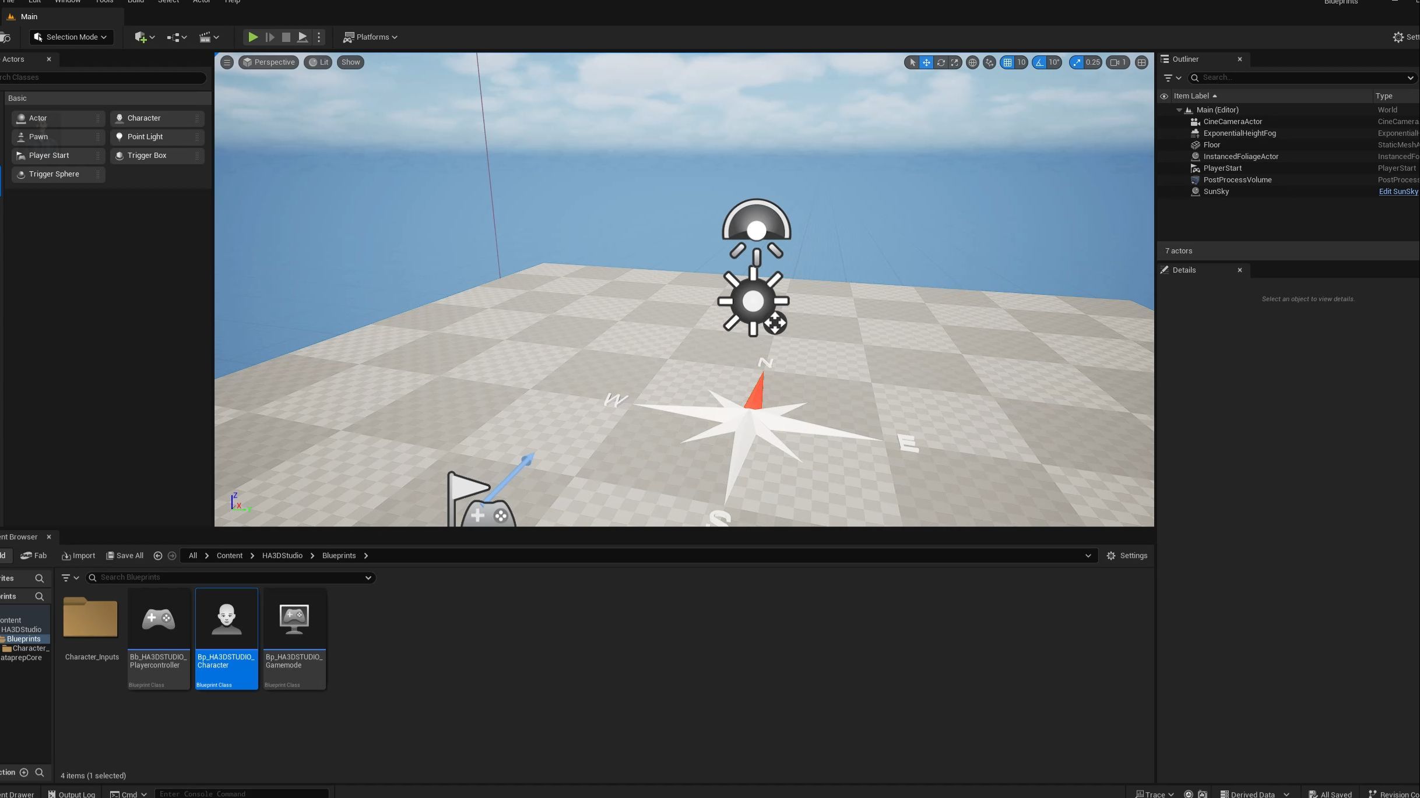Click the surface snapping icon

point(989,62)
